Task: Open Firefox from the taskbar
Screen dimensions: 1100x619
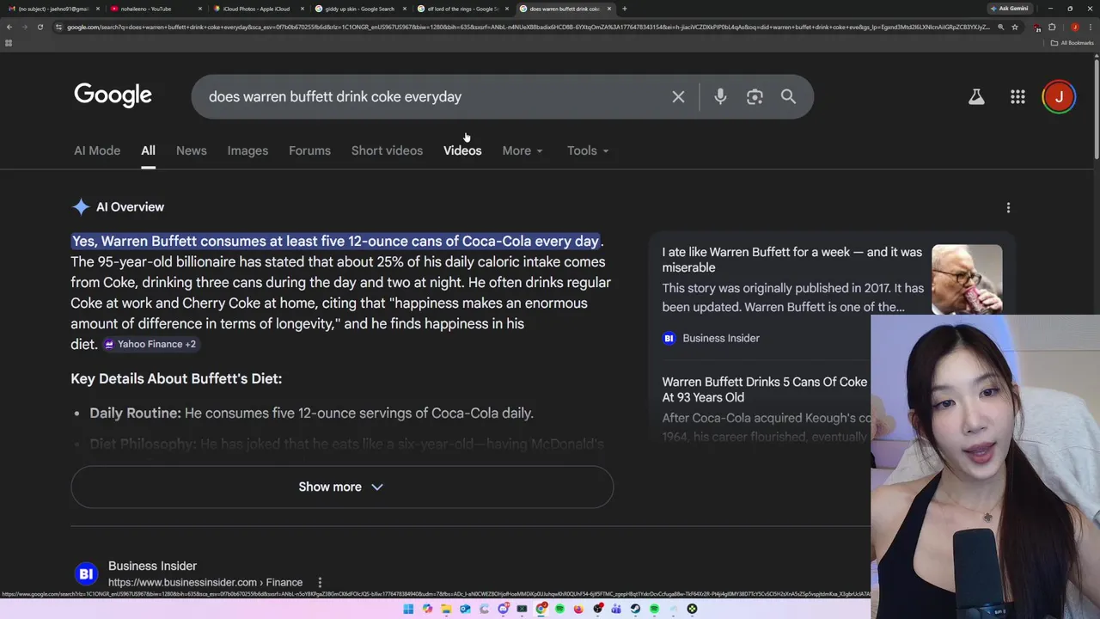Action: point(578,609)
